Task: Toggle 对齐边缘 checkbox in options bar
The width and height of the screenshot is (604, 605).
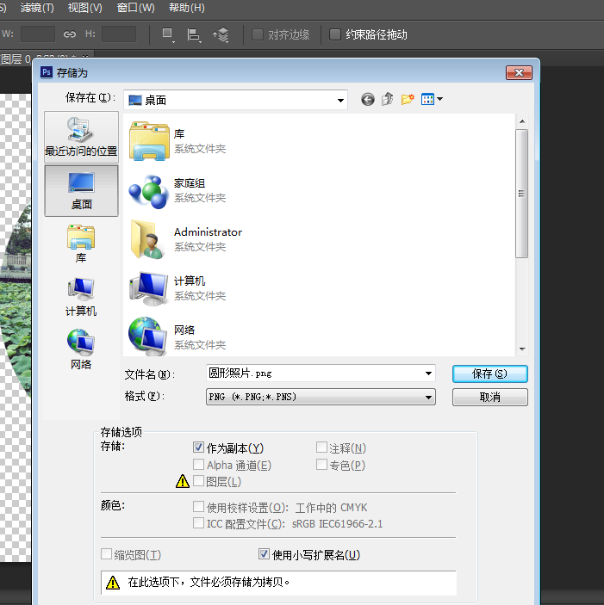Action: [x=258, y=34]
